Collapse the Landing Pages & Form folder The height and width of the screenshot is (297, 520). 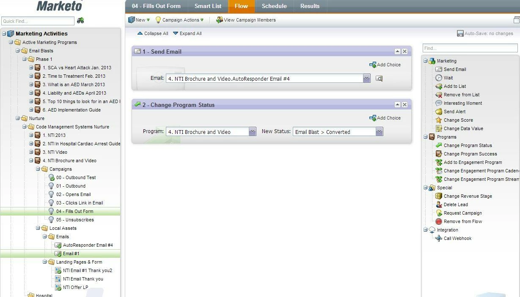[x=44, y=262]
